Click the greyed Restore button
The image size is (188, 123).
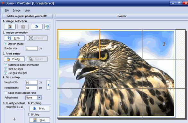37,38
